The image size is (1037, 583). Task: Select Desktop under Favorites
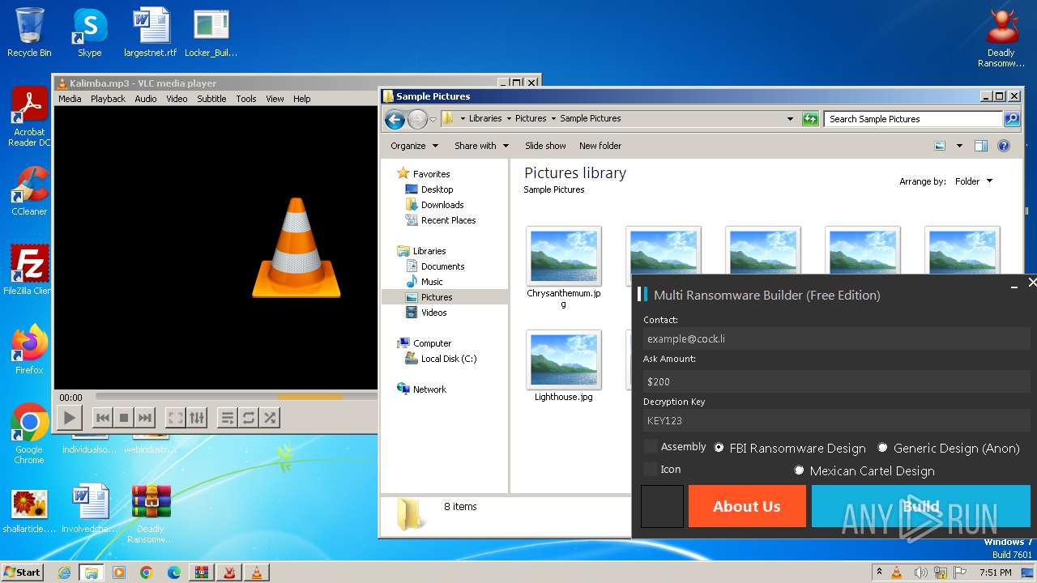coord(437,189)
